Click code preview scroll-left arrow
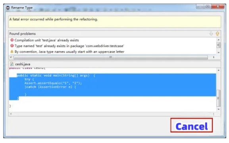229x143 pixels. (x=11, y=114)
